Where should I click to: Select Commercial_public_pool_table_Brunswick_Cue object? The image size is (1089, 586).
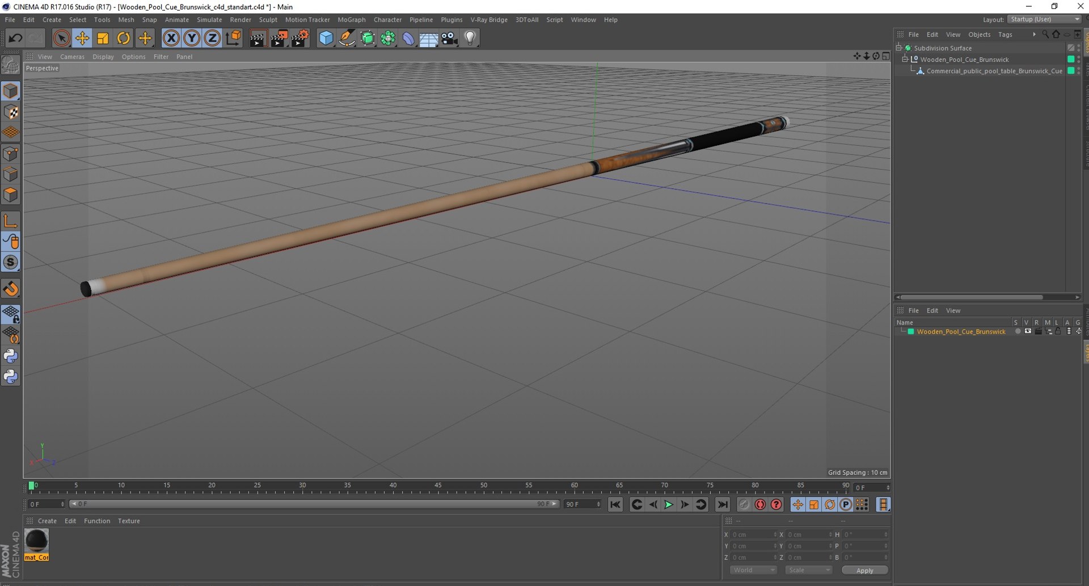tap(994, 71)
